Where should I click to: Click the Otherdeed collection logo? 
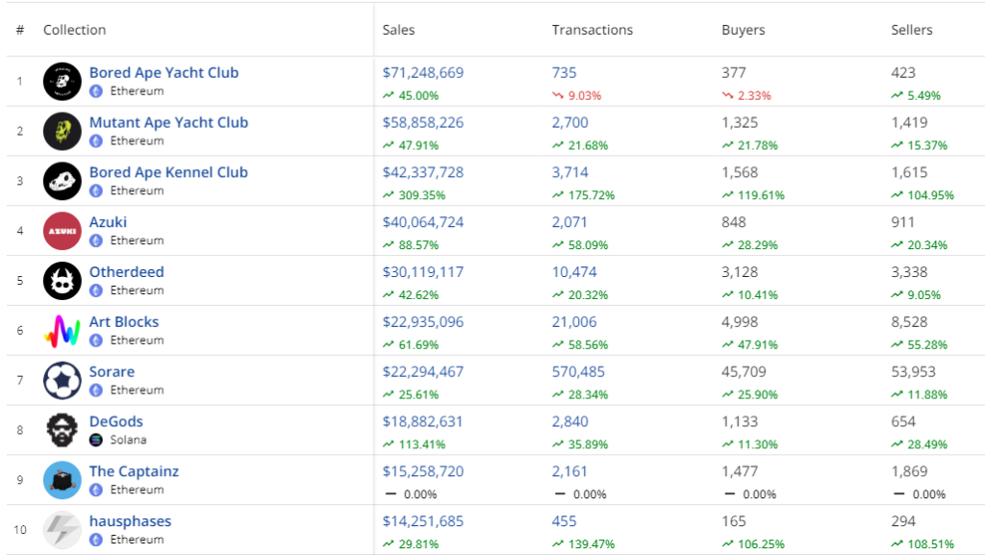coord(63,281)
